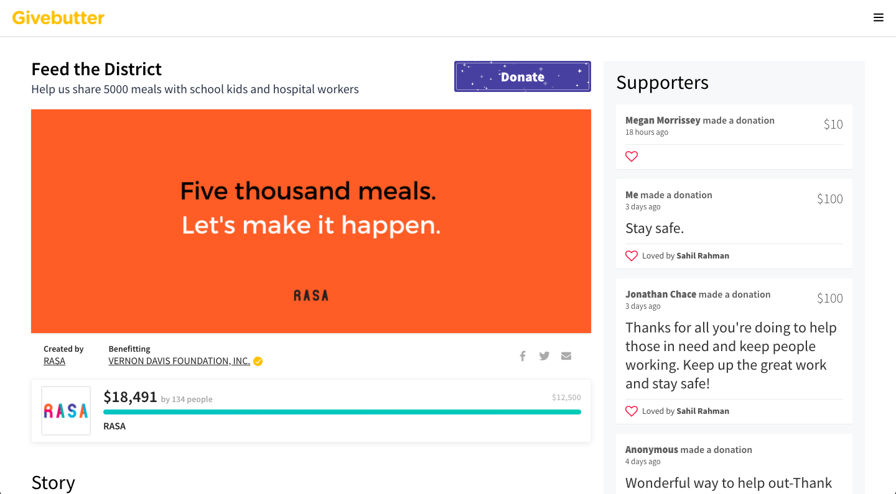Screen dimensions: 896x494
Task: Toggle heart on the "Stay safe." donation
Action: (632, 256)
